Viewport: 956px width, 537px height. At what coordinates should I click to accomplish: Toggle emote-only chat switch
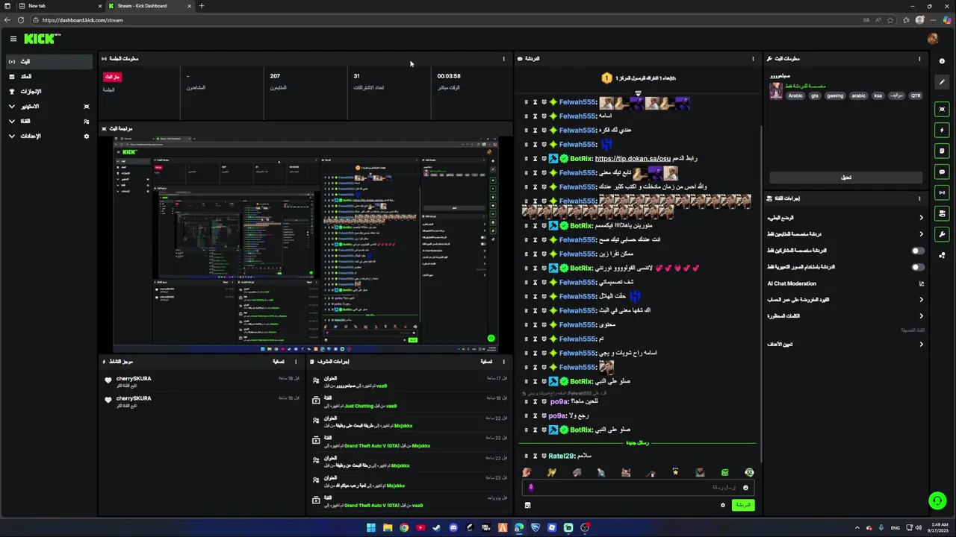coord(918,267)
